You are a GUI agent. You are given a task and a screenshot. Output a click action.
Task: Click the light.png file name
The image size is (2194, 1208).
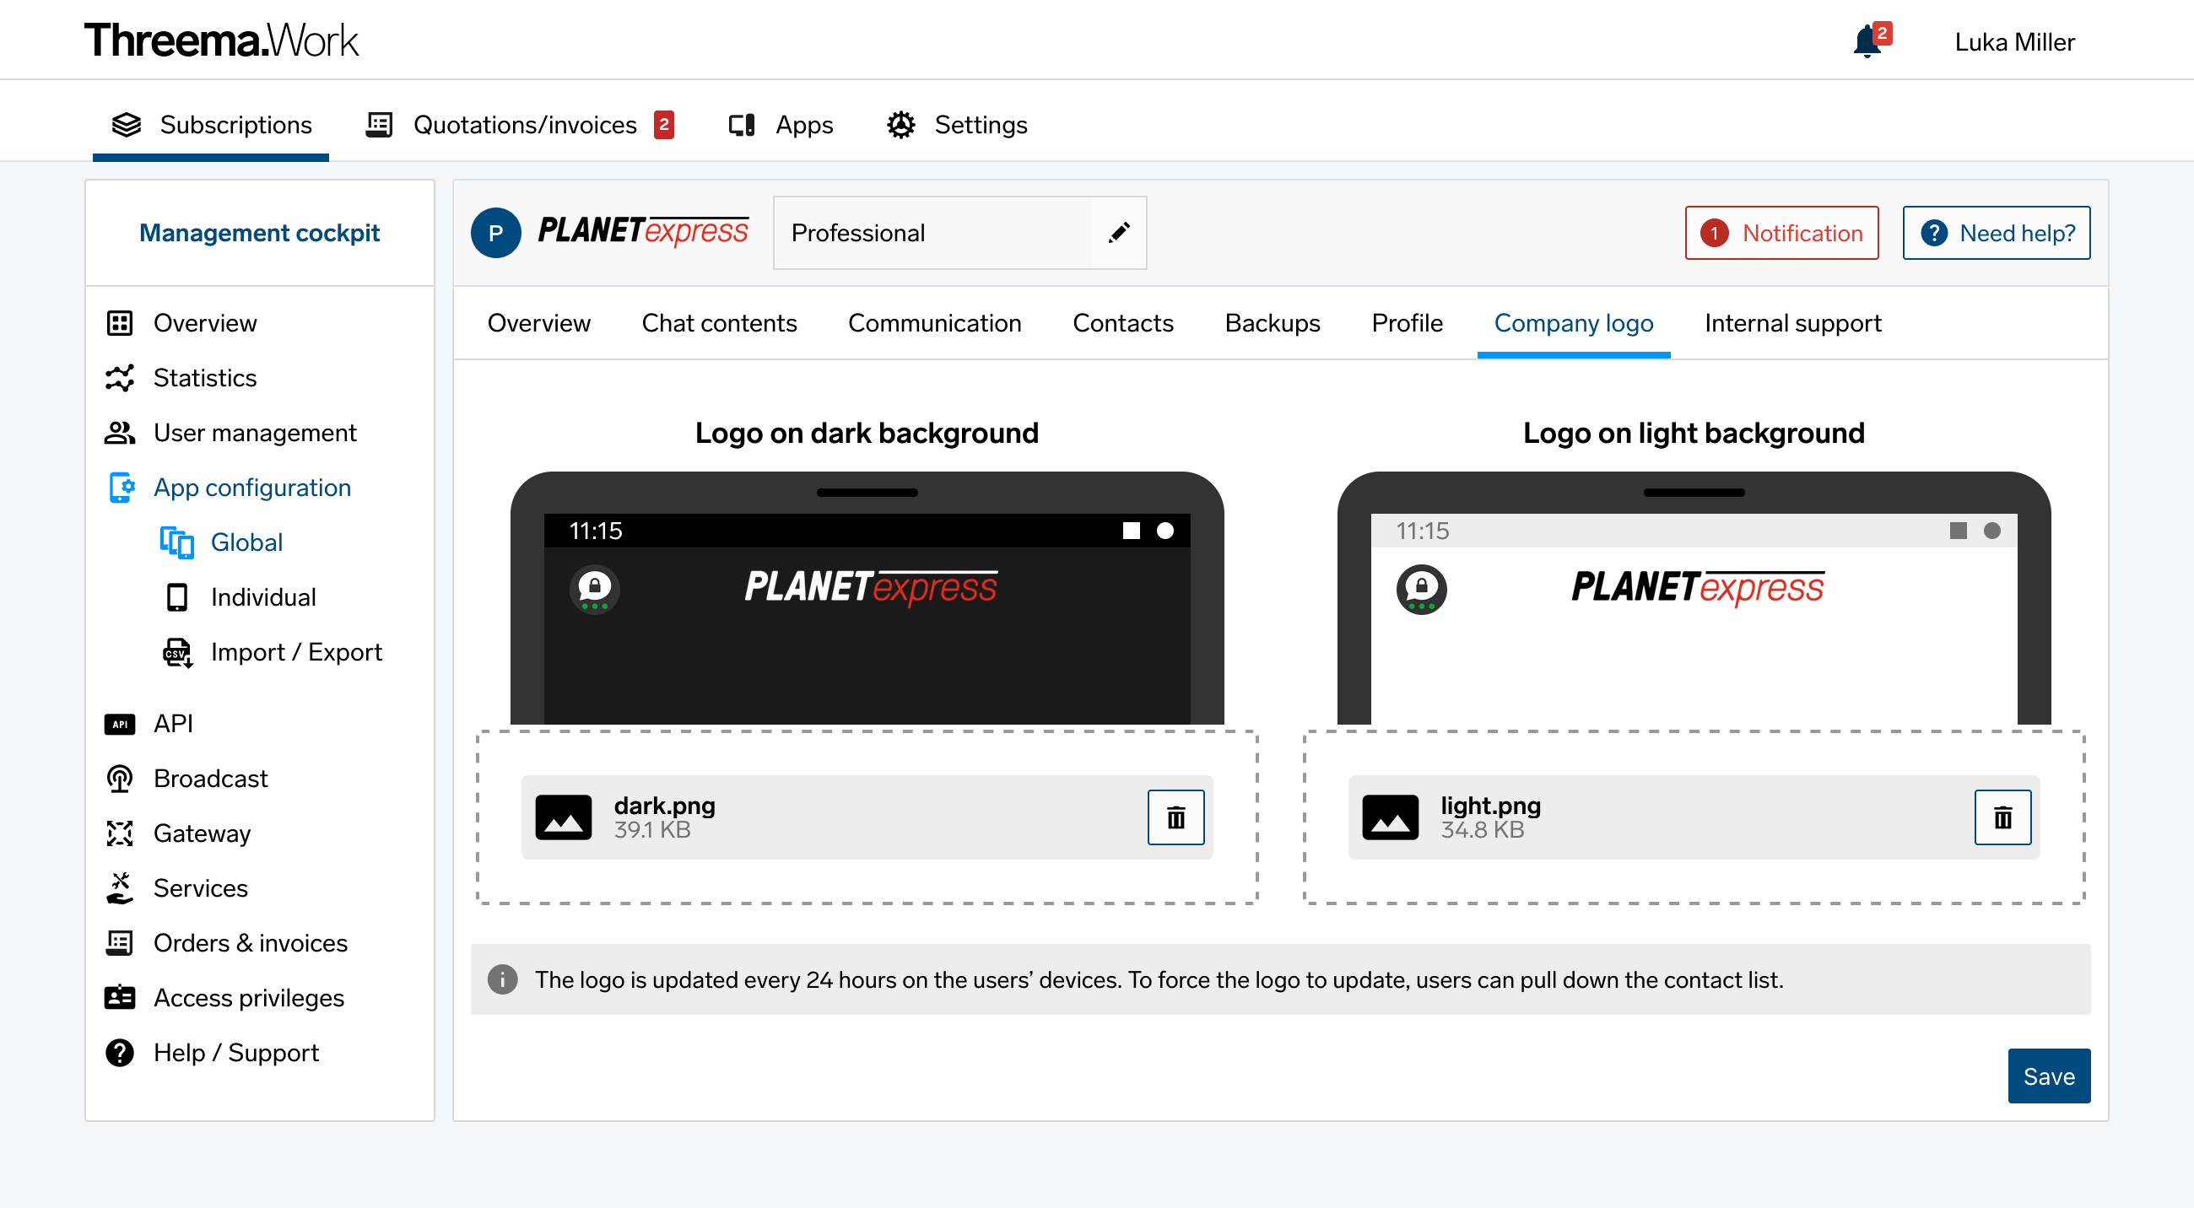tap(1490, 806)
